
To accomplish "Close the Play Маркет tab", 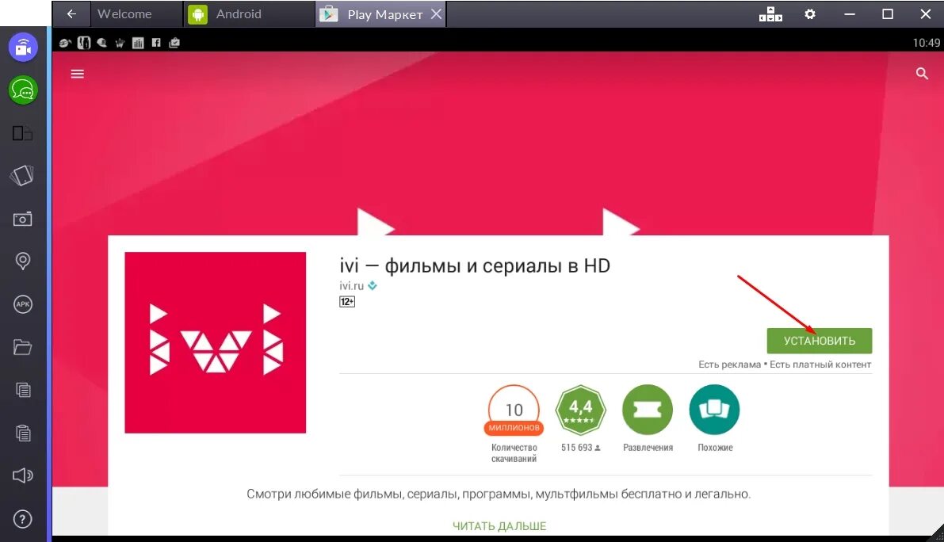I will tap(437, 13).
